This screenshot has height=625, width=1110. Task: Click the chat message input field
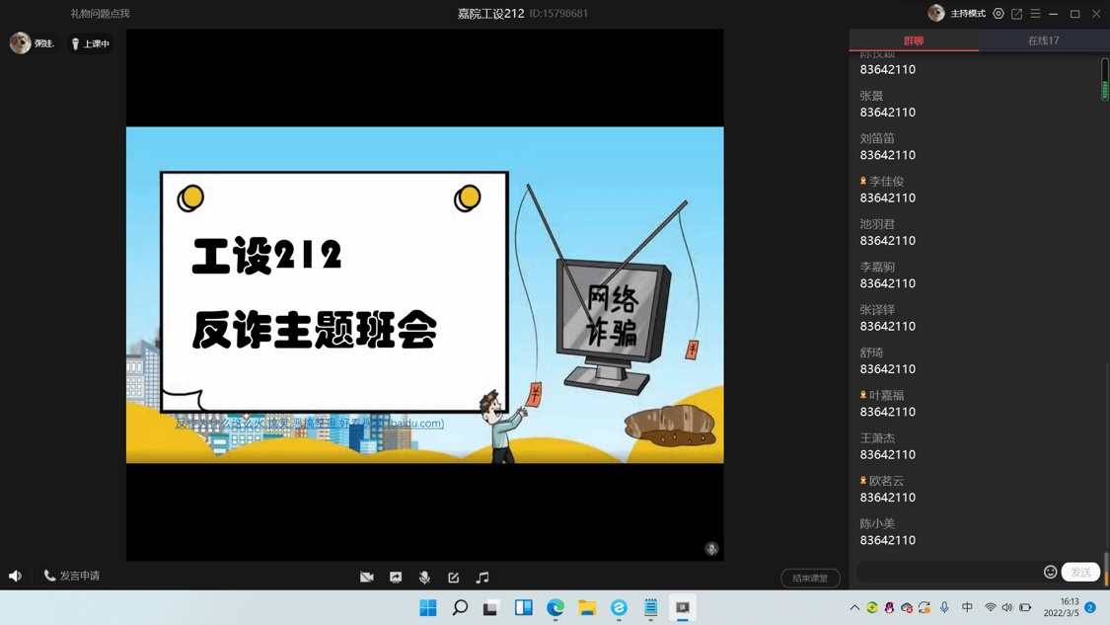coord(947,572)
